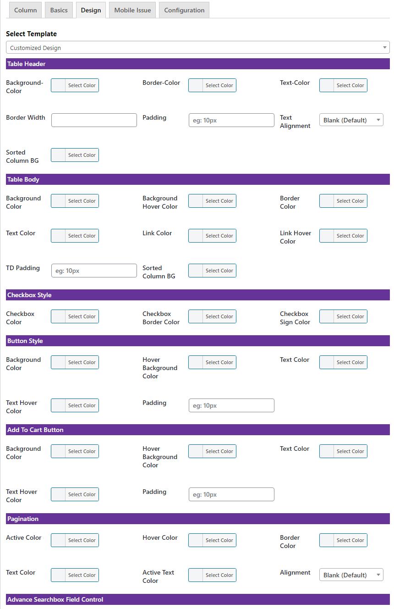394x609 pixels.
Task: Click the TD Padding input field
Action: click(x=94, y=271)
